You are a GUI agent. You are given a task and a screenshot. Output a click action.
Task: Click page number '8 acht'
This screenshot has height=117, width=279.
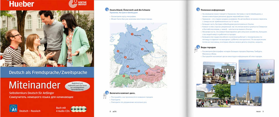(x=113, y=111)
